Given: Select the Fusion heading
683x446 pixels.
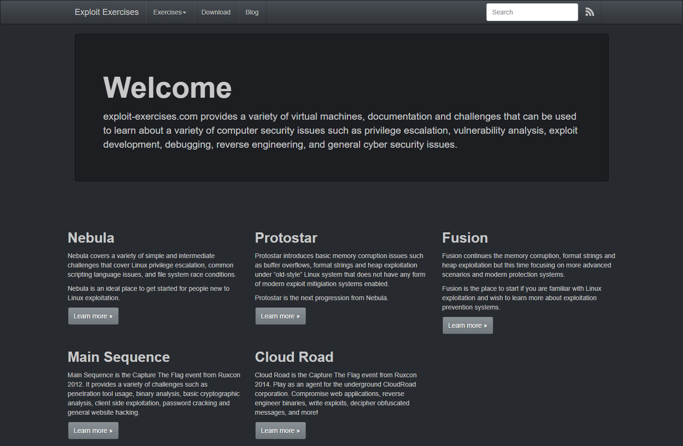Looking at the screenshot, I should coord(465,237).
